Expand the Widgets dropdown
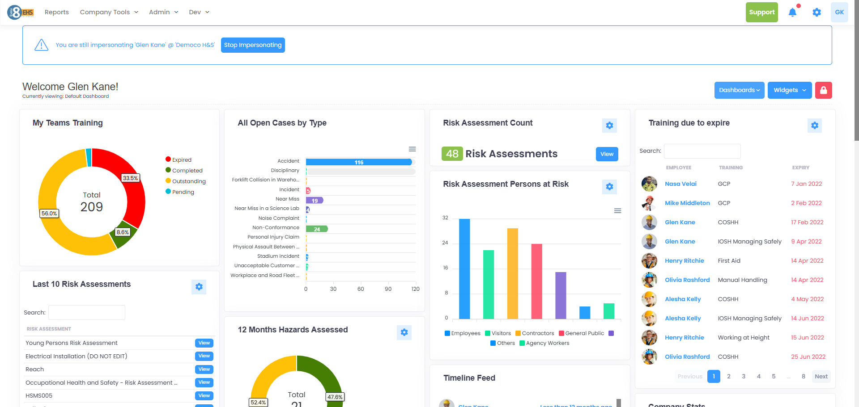 click(790, 90)
